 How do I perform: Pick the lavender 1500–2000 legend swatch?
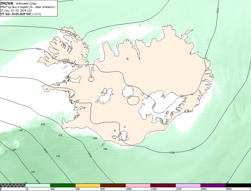tap(188, 185)
